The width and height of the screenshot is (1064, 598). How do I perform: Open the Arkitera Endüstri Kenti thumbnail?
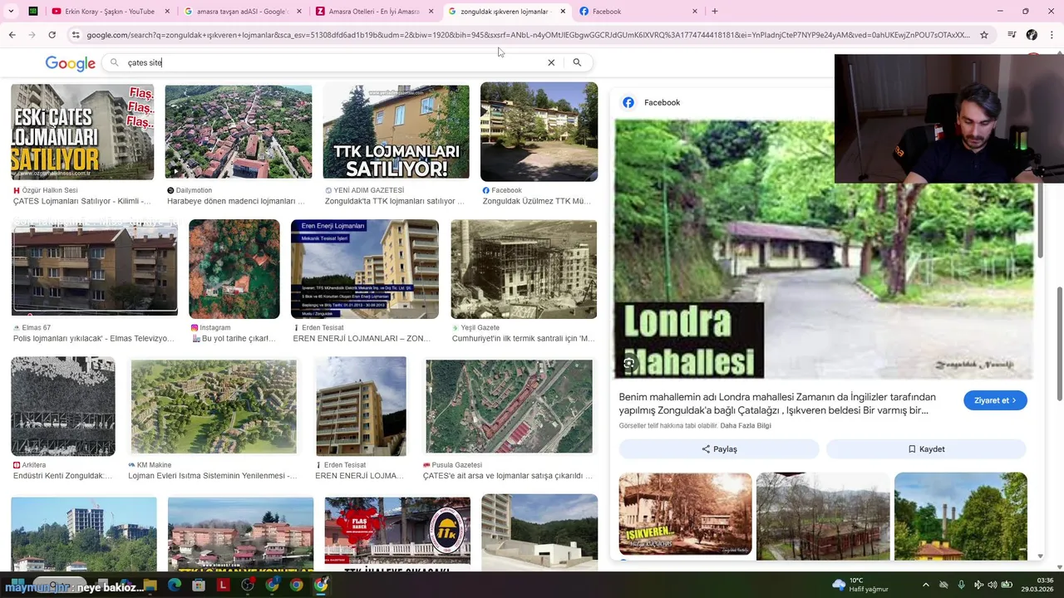pos(63,406)
